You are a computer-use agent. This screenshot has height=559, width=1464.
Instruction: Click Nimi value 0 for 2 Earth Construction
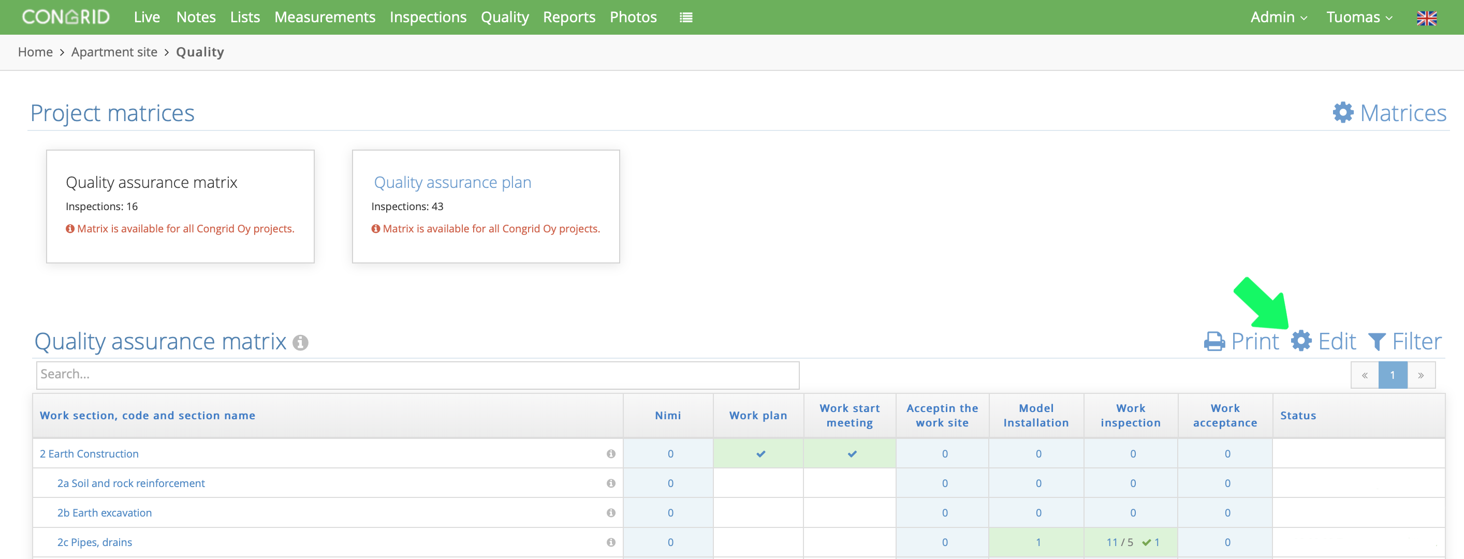click(x=670, y=454)
